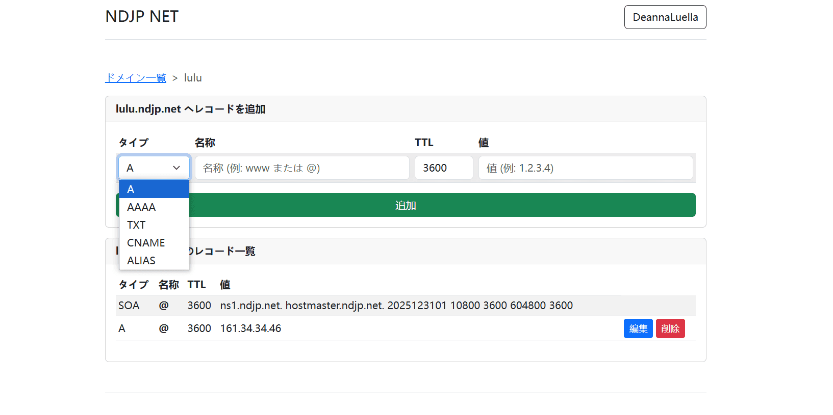
Task: Click the 161.34.34.46 record value
Action: click(x=250, y=329)
